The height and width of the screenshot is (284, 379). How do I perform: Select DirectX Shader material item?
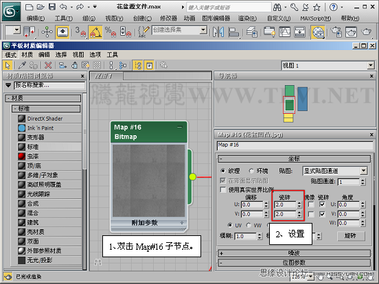tap(49, 119)
